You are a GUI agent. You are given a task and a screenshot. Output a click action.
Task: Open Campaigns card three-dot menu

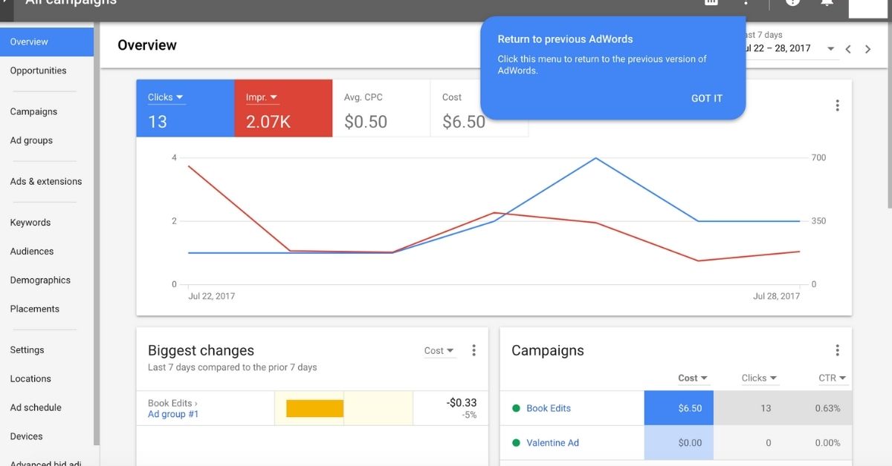point(837,350)
